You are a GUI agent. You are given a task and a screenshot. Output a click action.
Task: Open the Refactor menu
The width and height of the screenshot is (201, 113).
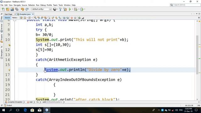(x=31, y=5)
